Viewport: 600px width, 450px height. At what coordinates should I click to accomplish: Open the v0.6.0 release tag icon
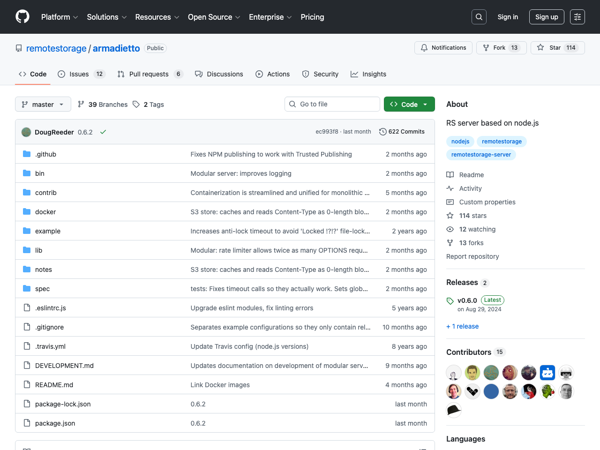450,300
